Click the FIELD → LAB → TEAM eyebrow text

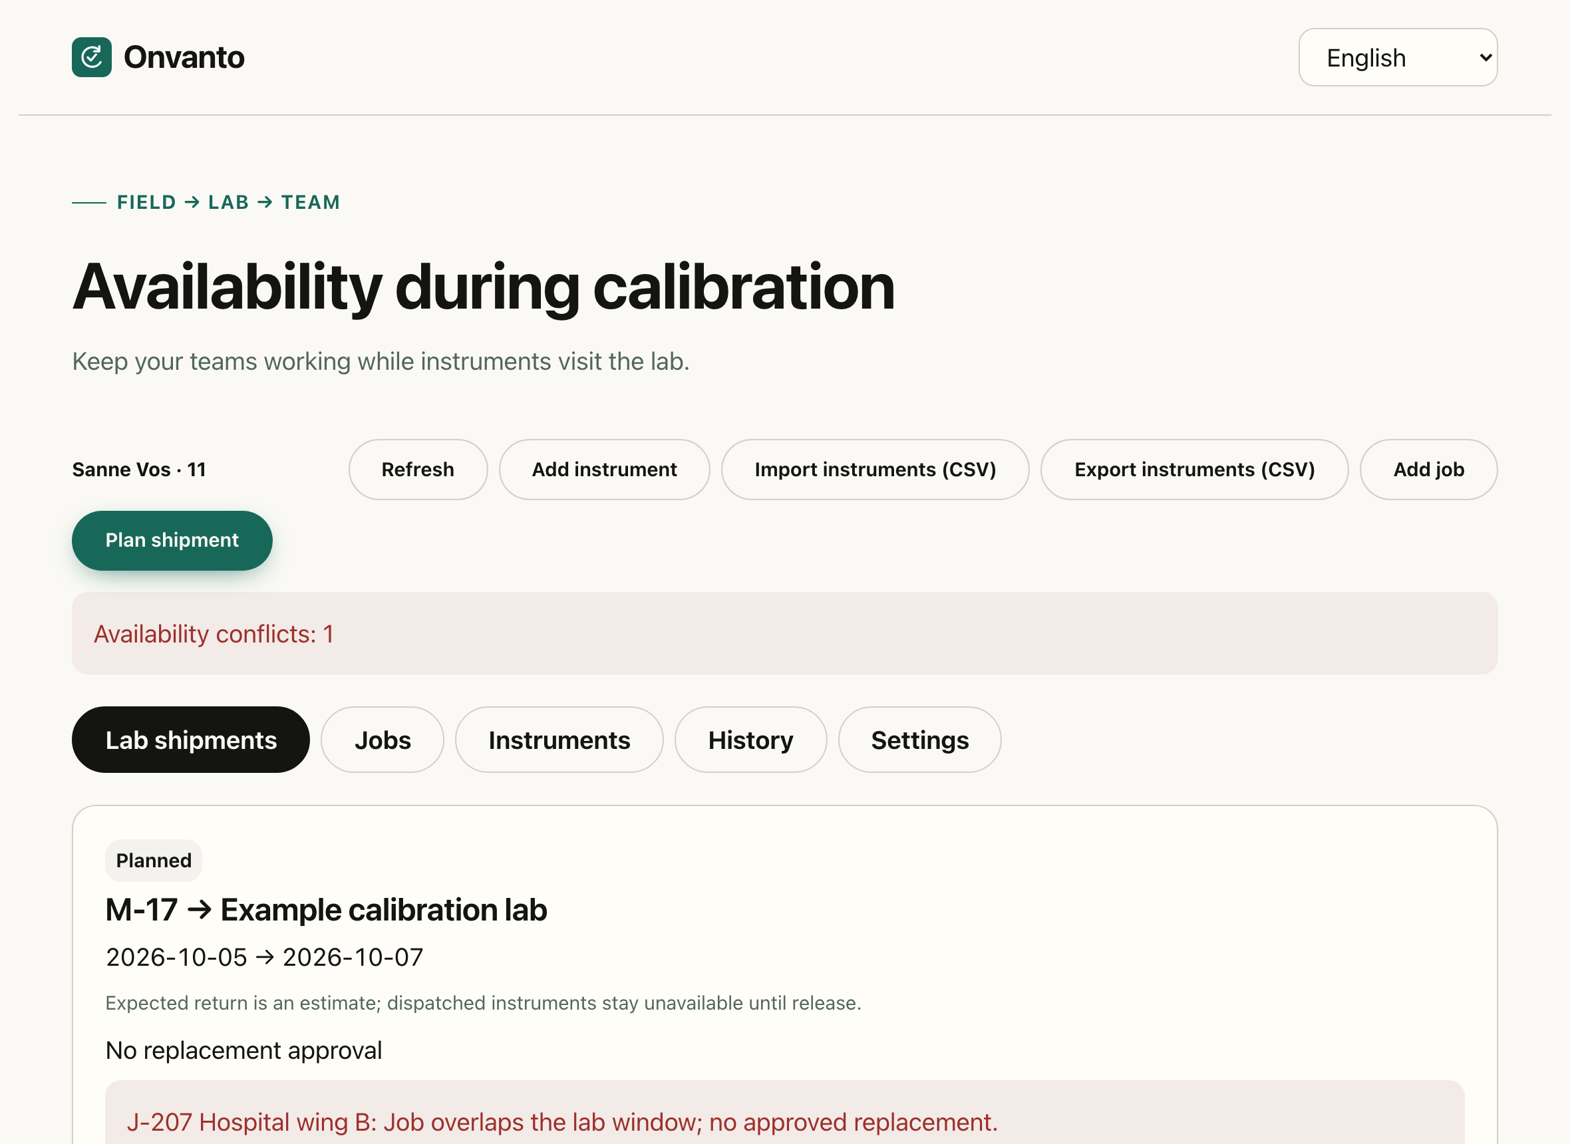click(228, 202)
